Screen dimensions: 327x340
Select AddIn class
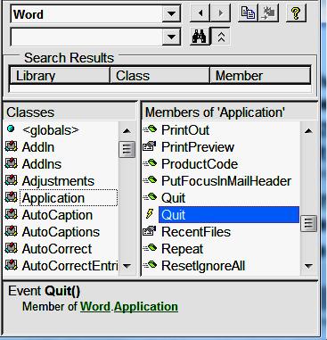coord(38,147)
